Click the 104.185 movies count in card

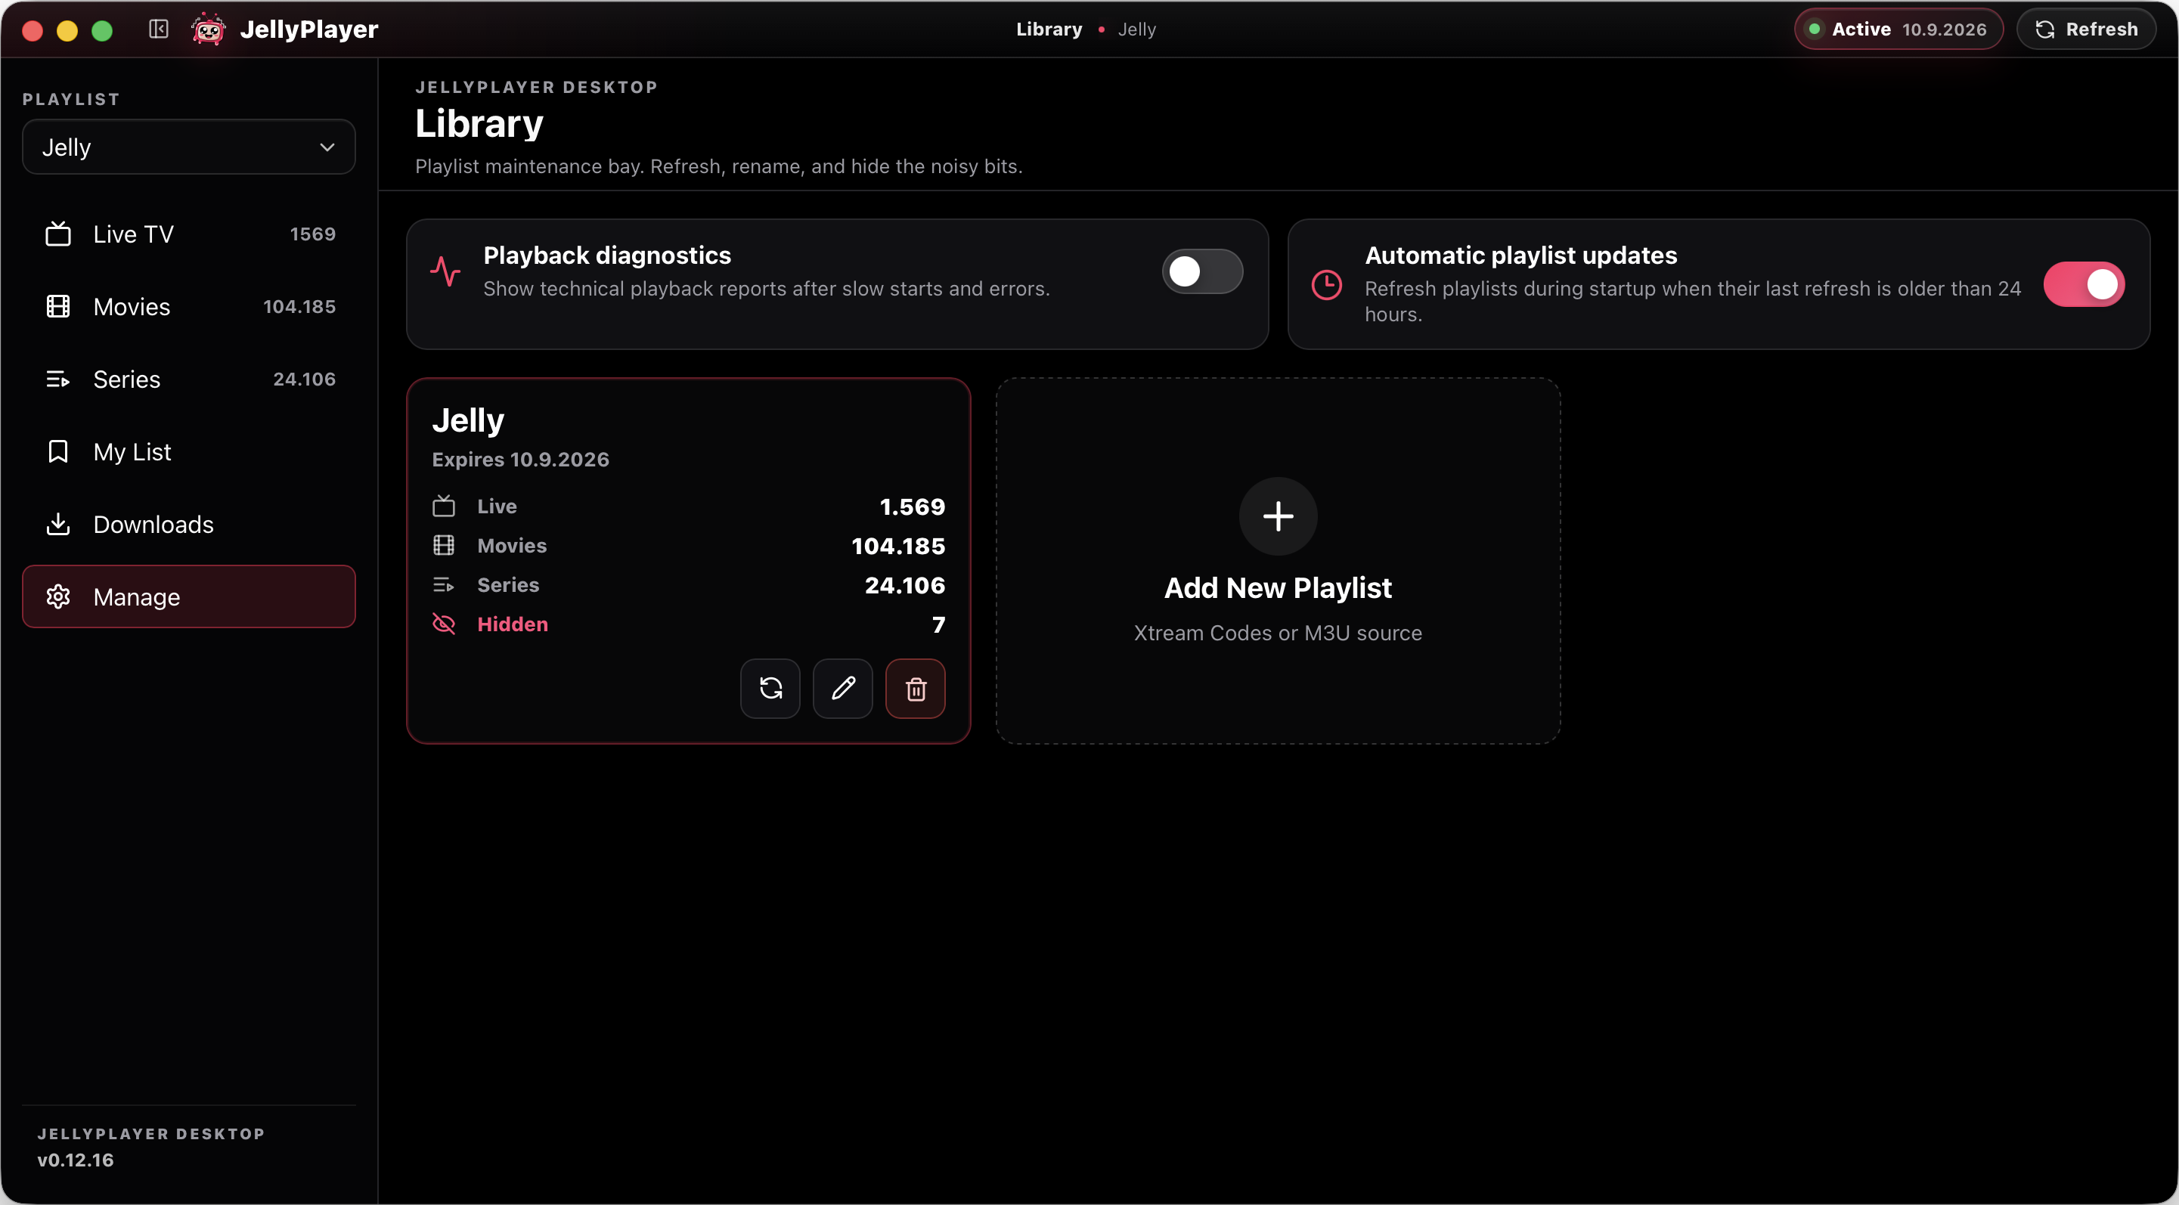click(898, 545)
